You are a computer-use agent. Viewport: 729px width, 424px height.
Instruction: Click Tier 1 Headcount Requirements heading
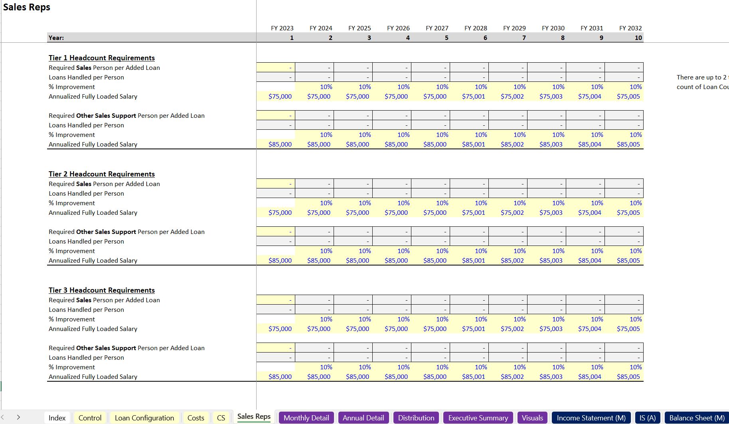coord(101,58)
